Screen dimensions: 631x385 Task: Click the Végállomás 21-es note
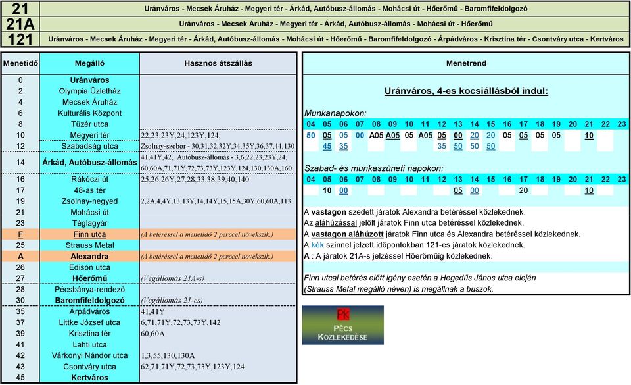coord(172,300)
